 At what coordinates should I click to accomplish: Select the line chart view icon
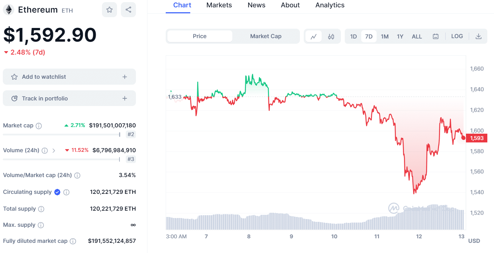pyautogui.click(x=314, y=36)
